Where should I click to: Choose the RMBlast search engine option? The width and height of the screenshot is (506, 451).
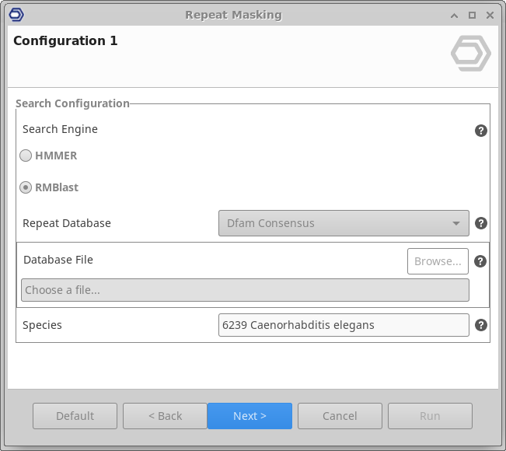pyautogui.click(x=26, y=187)
